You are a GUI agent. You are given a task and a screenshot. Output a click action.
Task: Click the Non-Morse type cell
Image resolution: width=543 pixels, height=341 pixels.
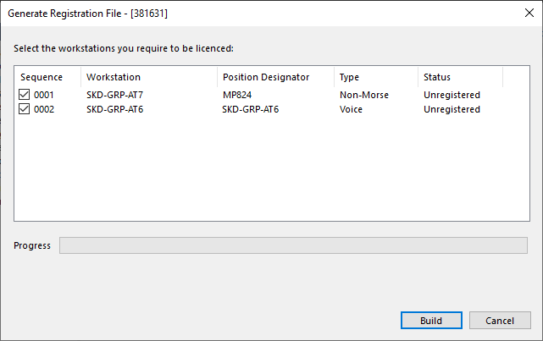[364, 95]
